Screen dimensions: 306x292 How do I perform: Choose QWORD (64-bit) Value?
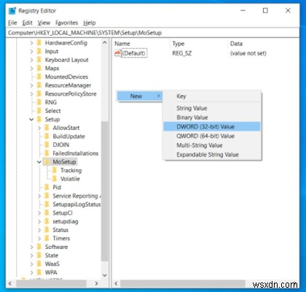212,136
